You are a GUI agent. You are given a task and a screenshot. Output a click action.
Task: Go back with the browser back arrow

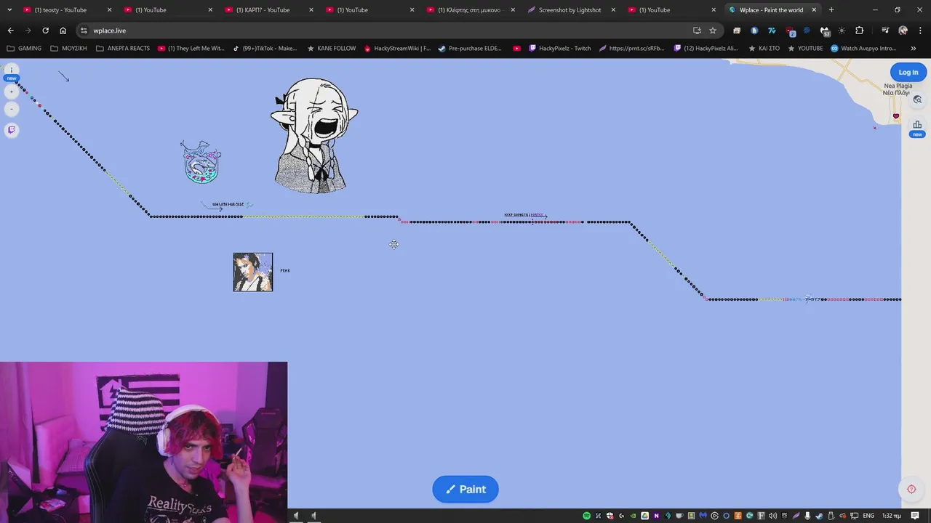(x=10, y=31)
